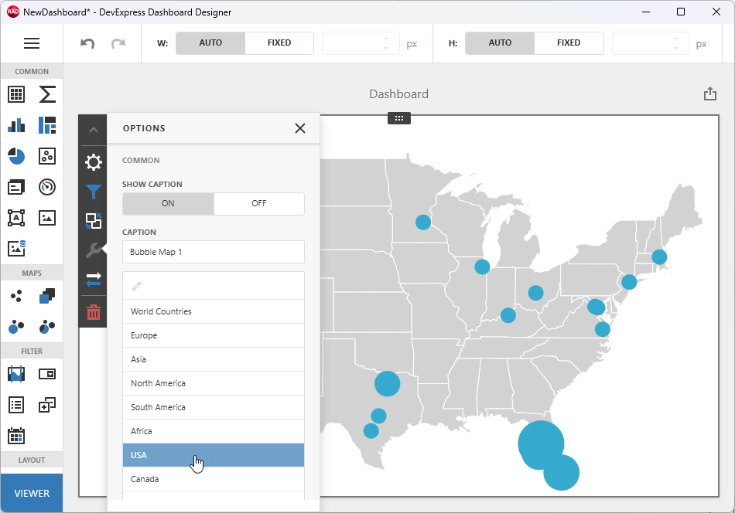Screen dimensions: 735x513
Task: Edit the Bubble Map 1 caption field
Action: click(214, 251)
